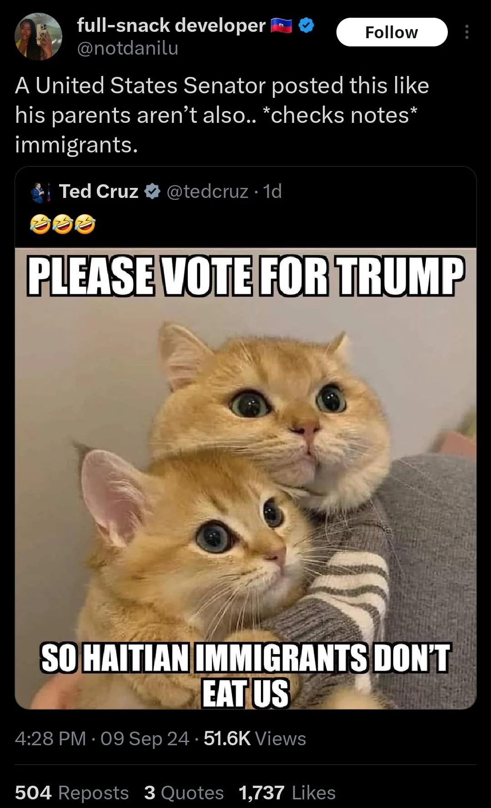Open the quoted tweet's 1d timestamp
Screen dimensions: 491x808
click(273, 192)
